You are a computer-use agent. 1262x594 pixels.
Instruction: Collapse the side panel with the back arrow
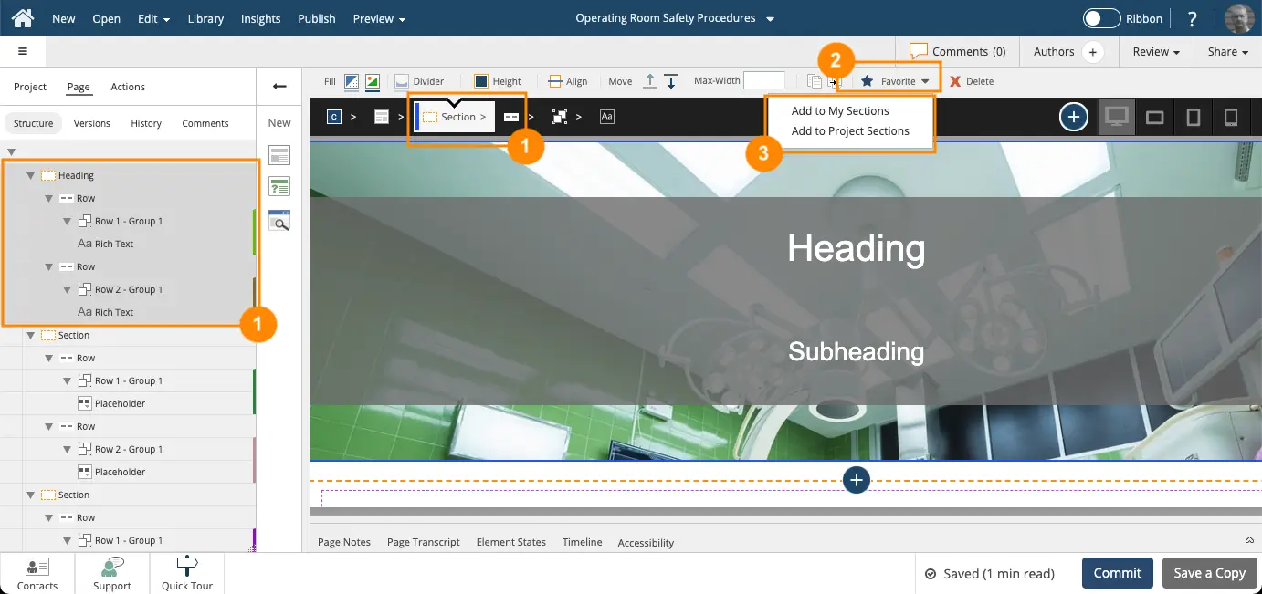tap(279, 86)
